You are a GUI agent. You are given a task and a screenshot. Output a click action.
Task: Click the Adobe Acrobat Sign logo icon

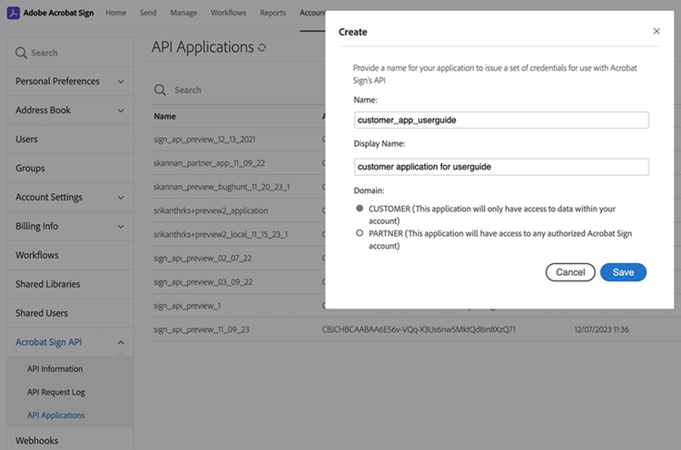[13, 13]
